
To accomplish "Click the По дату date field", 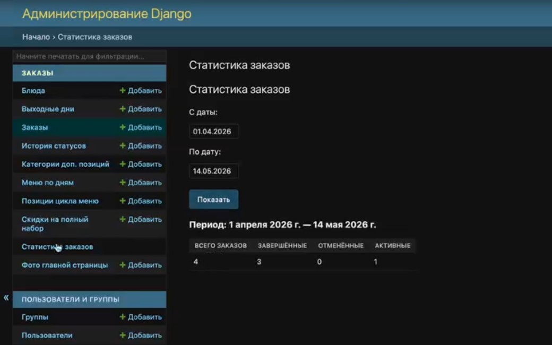I will coord(214,171).
